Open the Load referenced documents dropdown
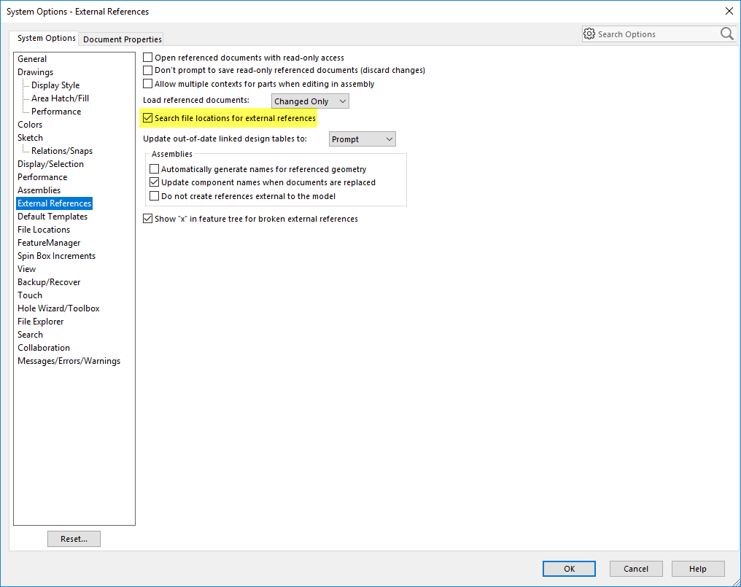The height and width of the screenshot is (587, 741). 310,101
